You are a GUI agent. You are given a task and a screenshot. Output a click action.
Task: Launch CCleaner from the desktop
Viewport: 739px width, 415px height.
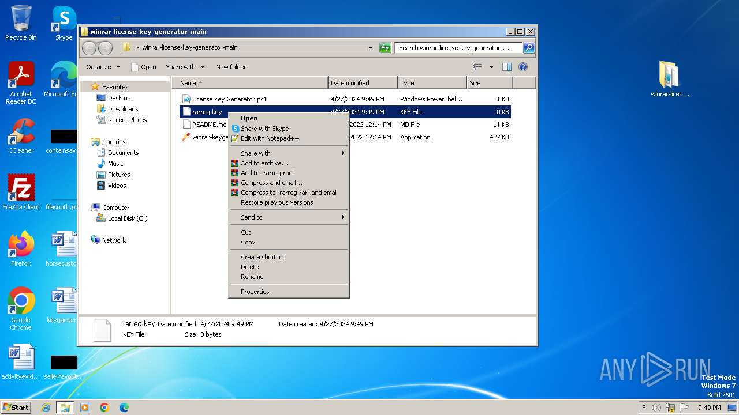pos(21,137)
